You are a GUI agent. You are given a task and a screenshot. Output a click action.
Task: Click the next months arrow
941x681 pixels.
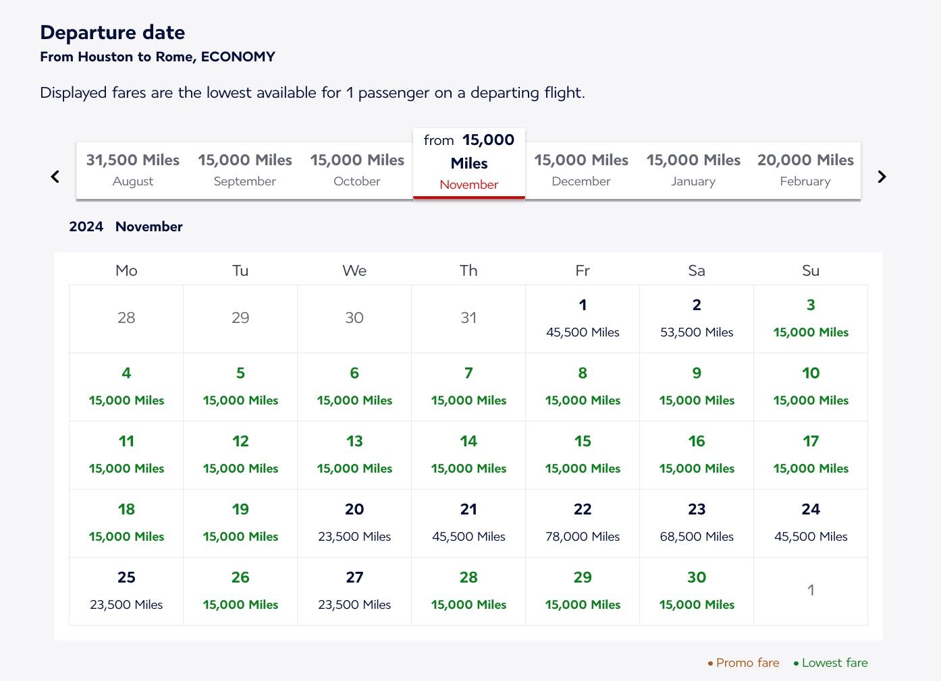[x=882, y=177]
